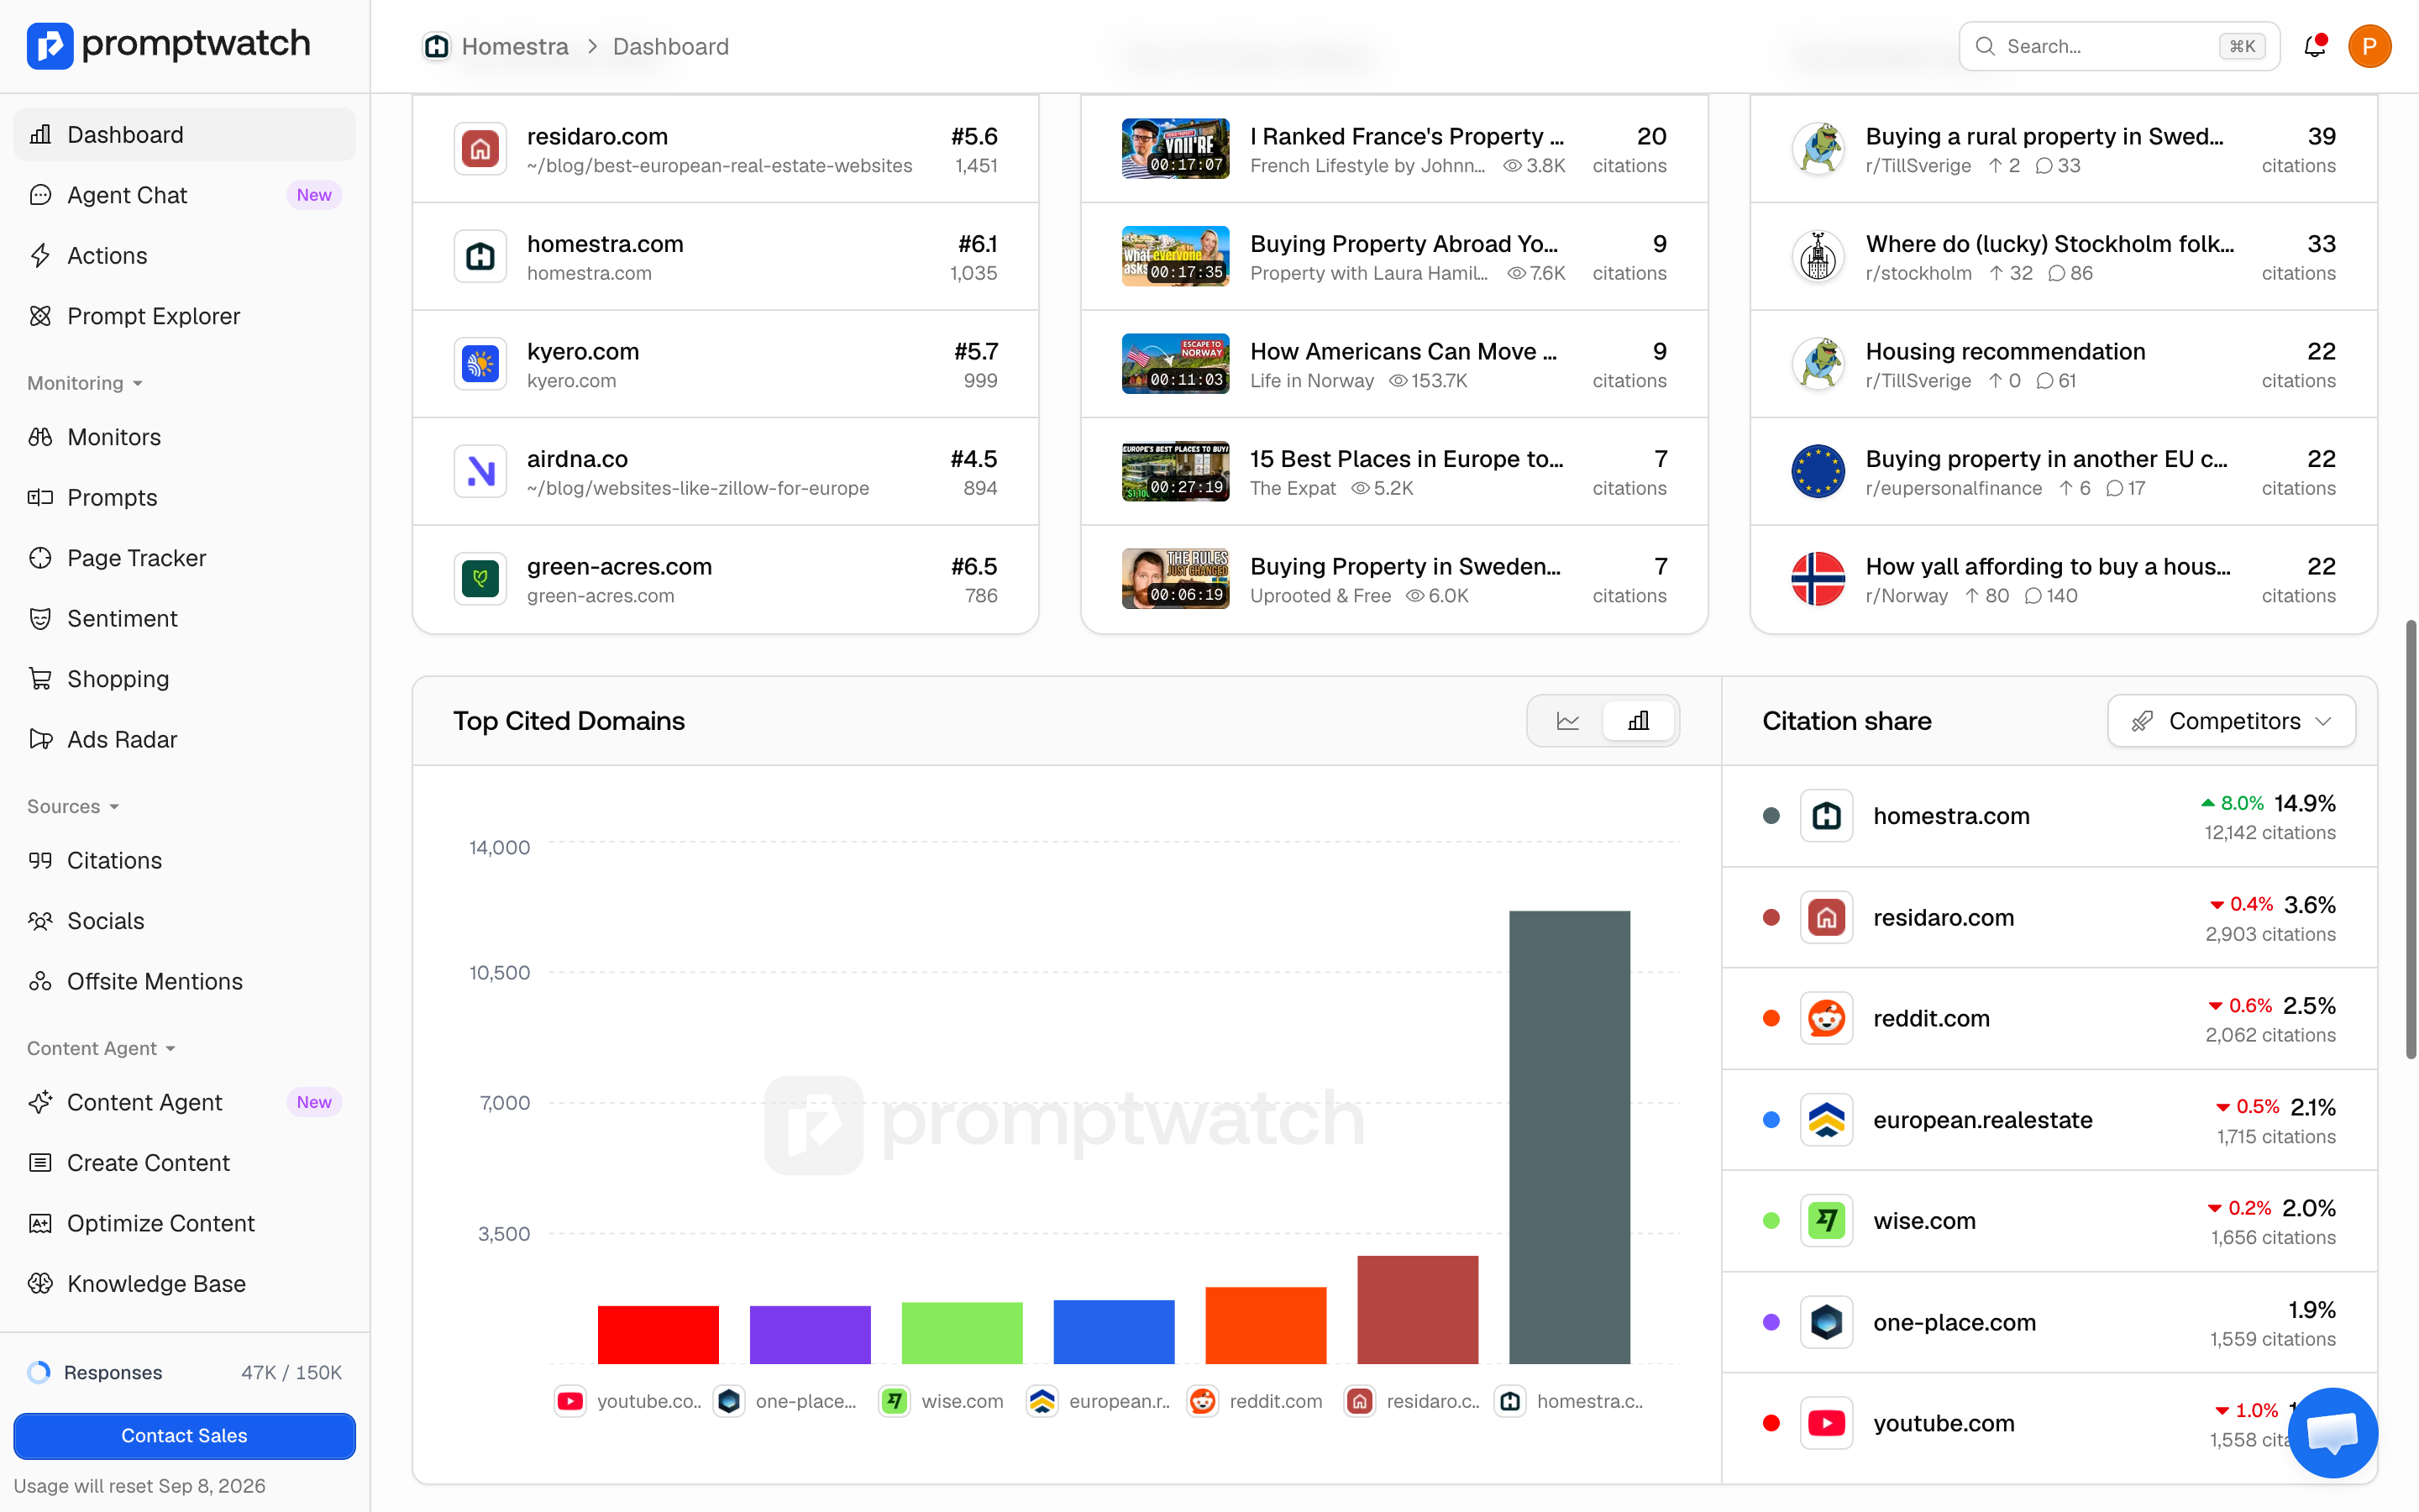Open the Competitors dropdown

[2231, 721]
